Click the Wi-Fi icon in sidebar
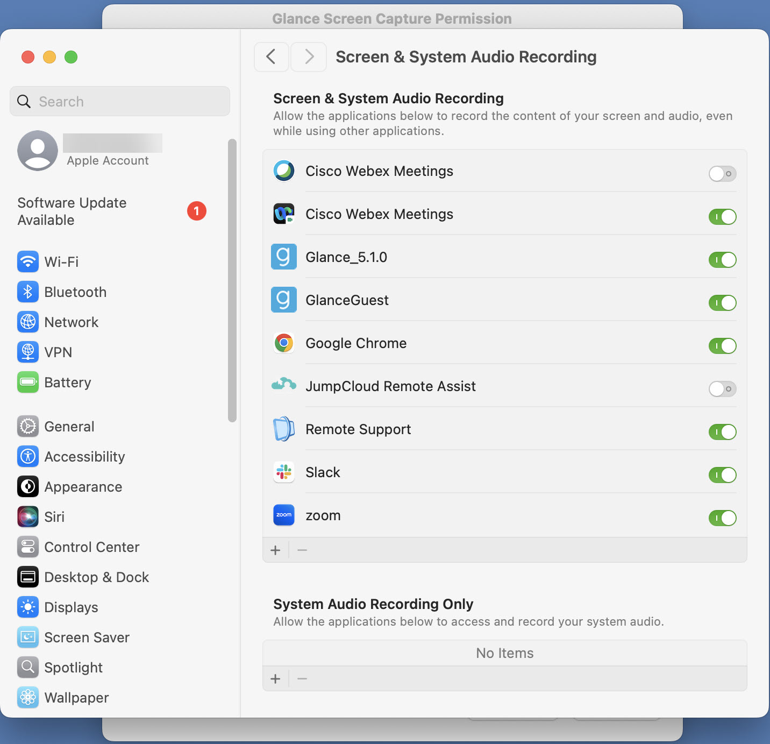Image resolution: width=770 pixels, height=744 pixels. click(x=28, y=262)
